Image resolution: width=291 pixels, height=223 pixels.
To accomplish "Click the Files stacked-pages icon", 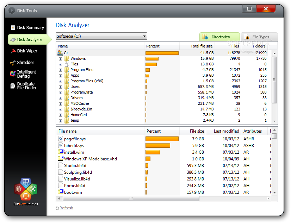I will tap(67, 64).
